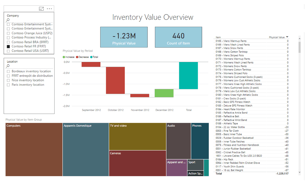Select row 0029 - Rubber Outdoor Basketball
This screenshot has width=306, height=184.
[251, 138]
